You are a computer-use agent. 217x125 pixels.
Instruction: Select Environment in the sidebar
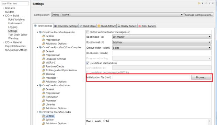[15, 23]
